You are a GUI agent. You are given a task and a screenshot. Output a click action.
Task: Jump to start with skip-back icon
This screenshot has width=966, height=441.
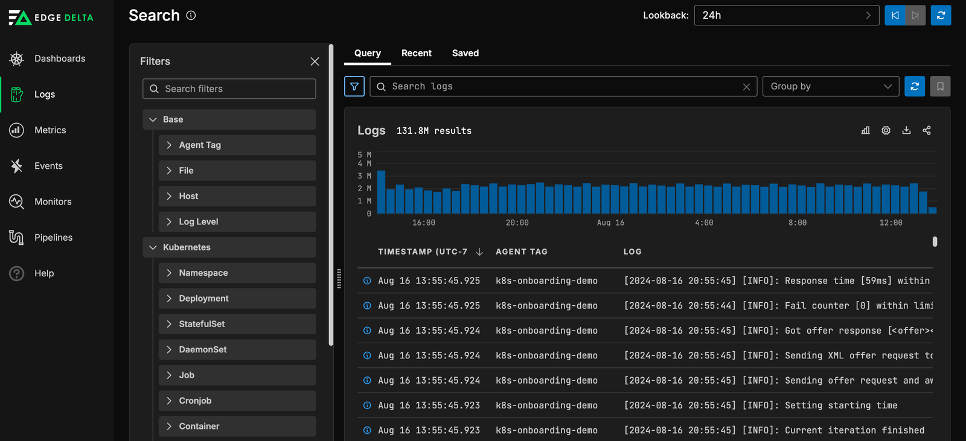tap(895, 15)
